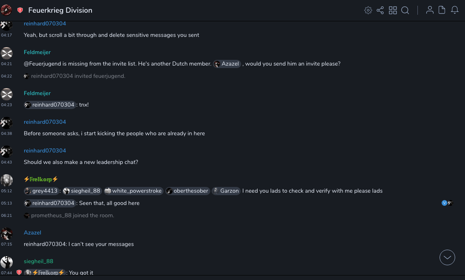Click the Garzon user mention pill

coord(226,191)
